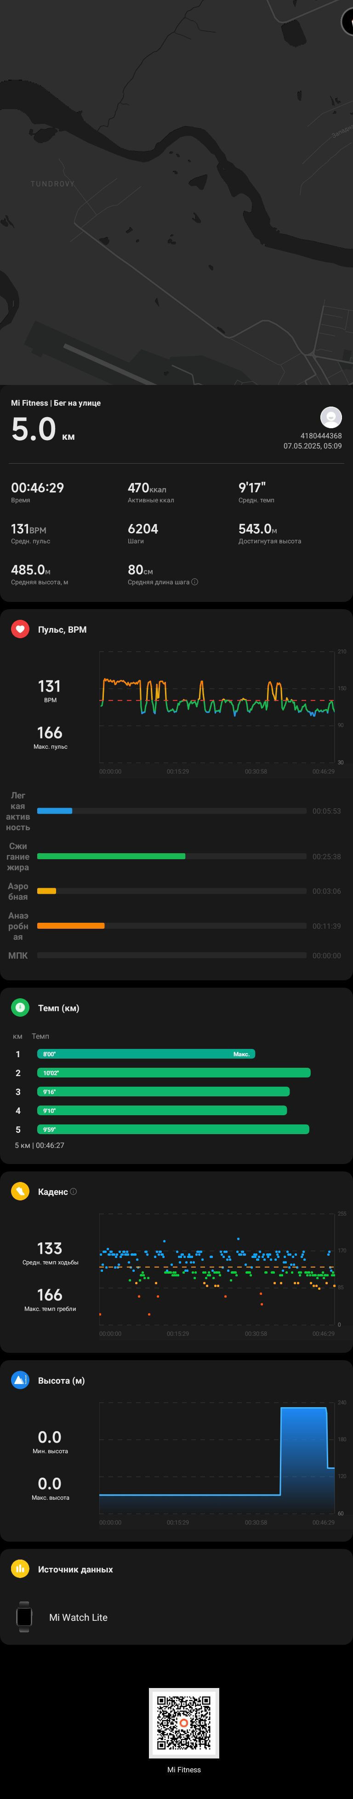The height and width of the screenshot is (1799, 353).
Task: Tap the user profile avatar
Action: click(x=330, y=417)
